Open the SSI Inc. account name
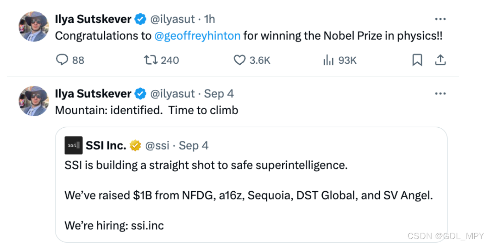Viewport: 485px width, 244px height. (106, 145)
